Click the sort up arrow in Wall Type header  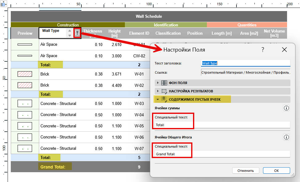click(x=70, y=31)
